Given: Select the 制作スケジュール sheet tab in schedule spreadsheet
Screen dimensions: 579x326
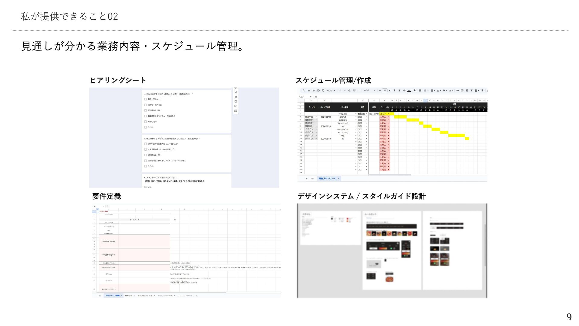Looking at the screenshot, I should (328, 179).
